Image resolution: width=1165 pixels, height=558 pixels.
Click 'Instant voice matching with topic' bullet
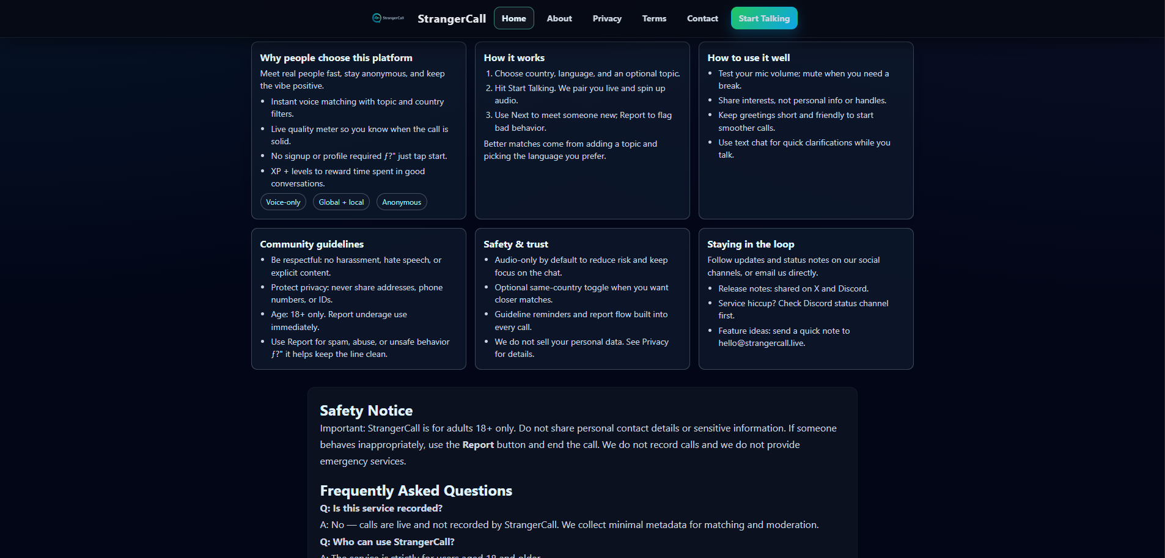coord(358,108)
